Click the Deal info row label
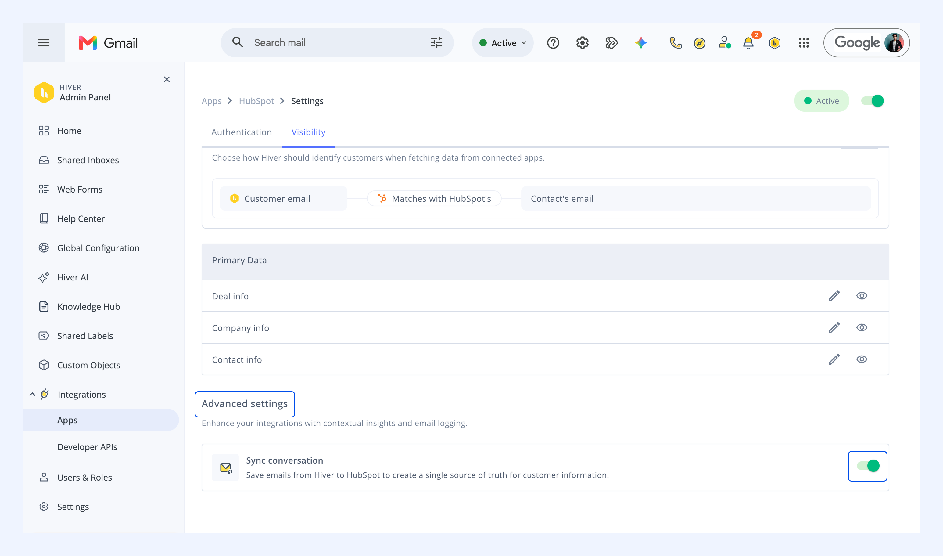This screenshot has height=556, width=943. coord(230,296)
